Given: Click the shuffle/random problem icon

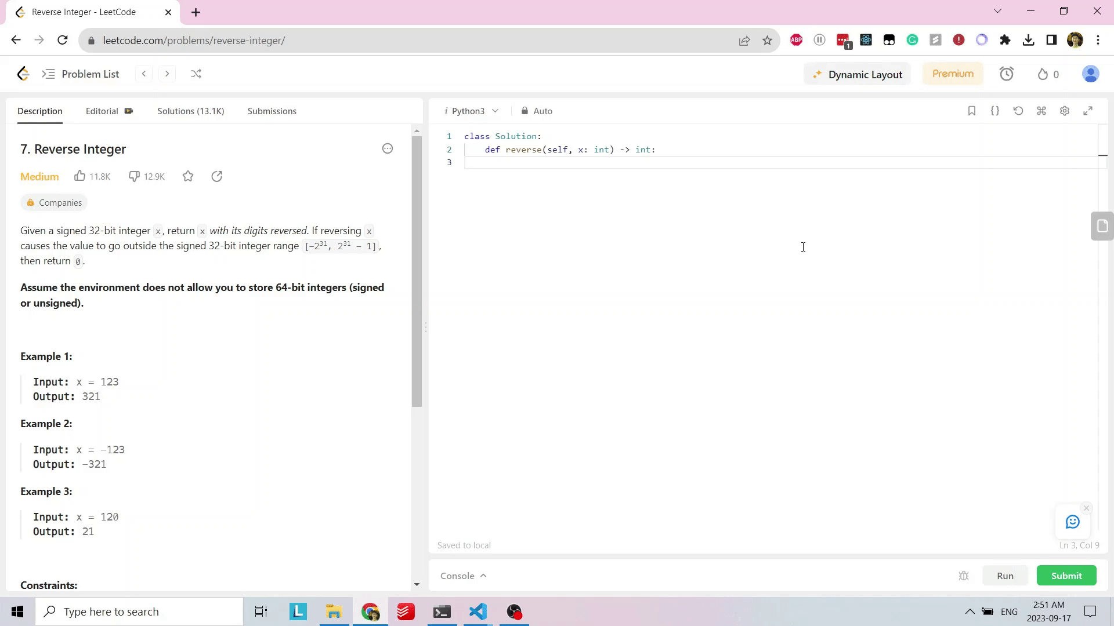Looking at the screenshot, I should pos(196,74).
